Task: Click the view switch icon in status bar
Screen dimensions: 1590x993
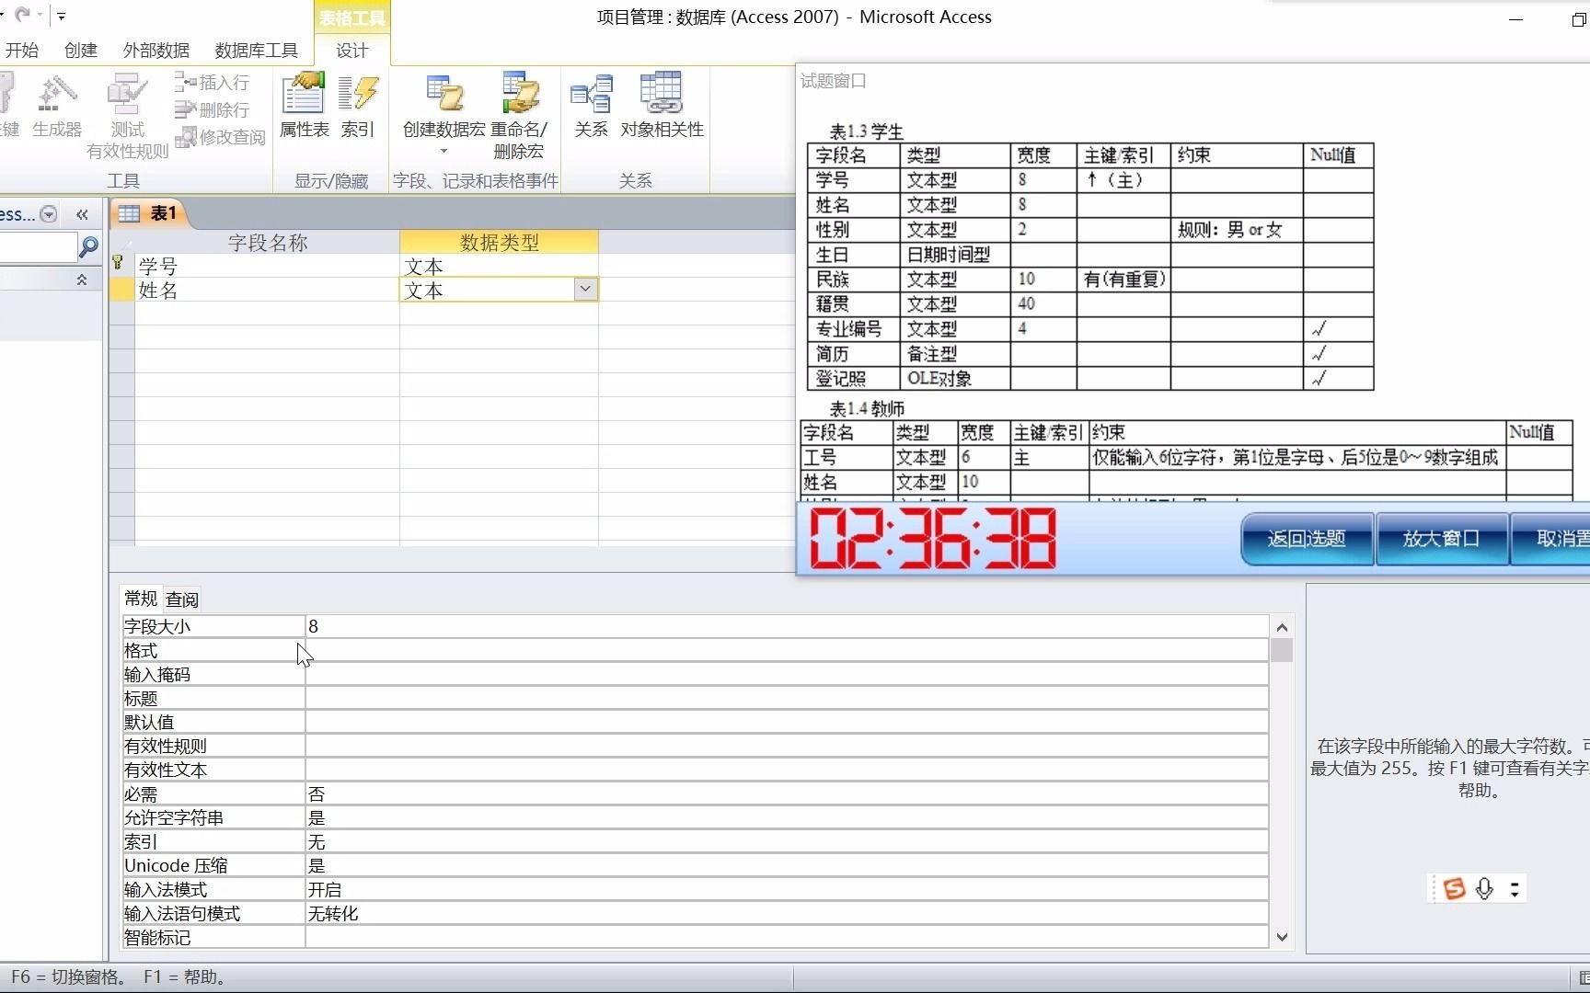Action: click(1583, 977)
